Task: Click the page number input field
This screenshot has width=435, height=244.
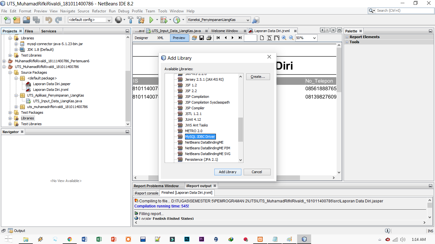Action: pyautogui.click(x=250, y=38)
